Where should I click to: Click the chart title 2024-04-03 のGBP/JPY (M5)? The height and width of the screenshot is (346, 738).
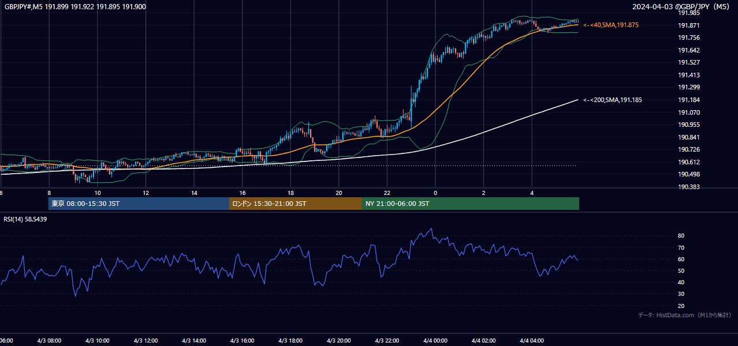click(681, 6)
